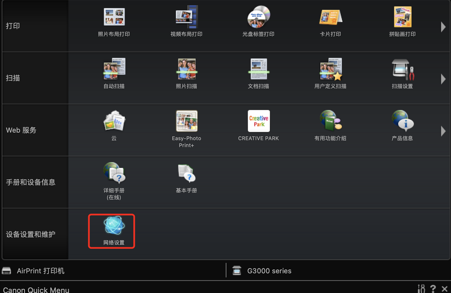Close the Canon Quick Menu
The height and width of the screenshot is (293, 451).
[444, 288]
